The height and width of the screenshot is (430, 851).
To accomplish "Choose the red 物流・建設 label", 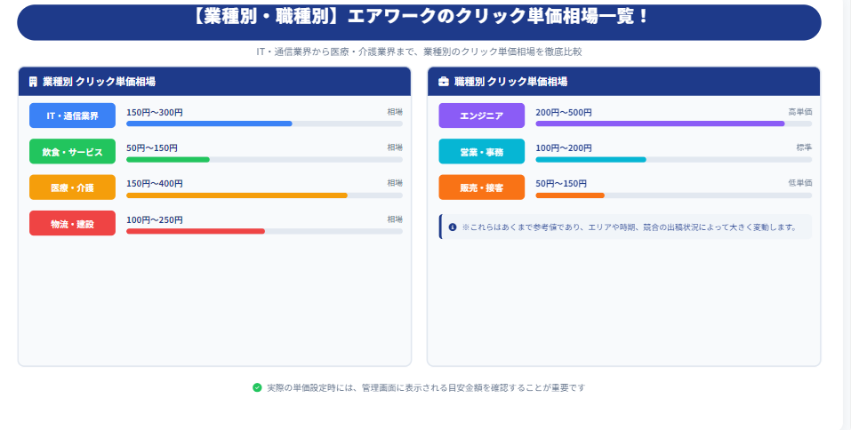I will [72, 223].
